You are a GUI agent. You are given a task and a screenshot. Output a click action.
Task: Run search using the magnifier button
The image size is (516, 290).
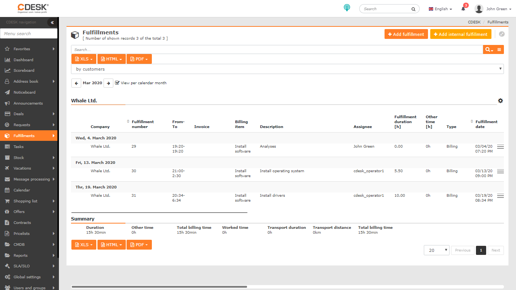489,49
